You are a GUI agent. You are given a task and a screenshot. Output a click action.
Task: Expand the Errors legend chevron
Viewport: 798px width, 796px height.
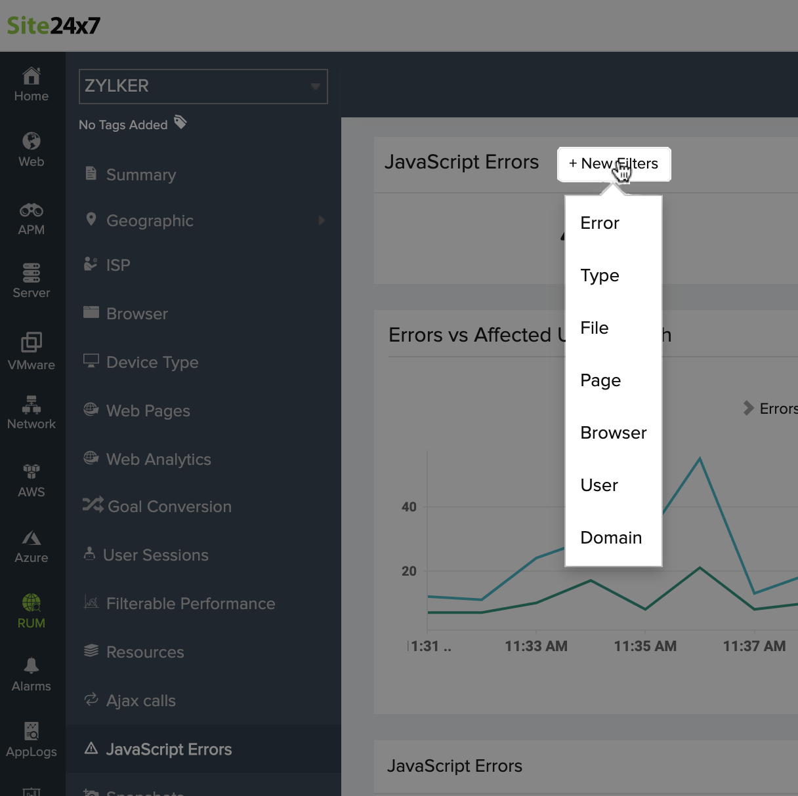(748, 408)
